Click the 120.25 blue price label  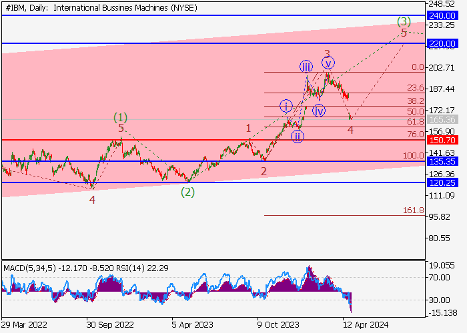point(442,182)
